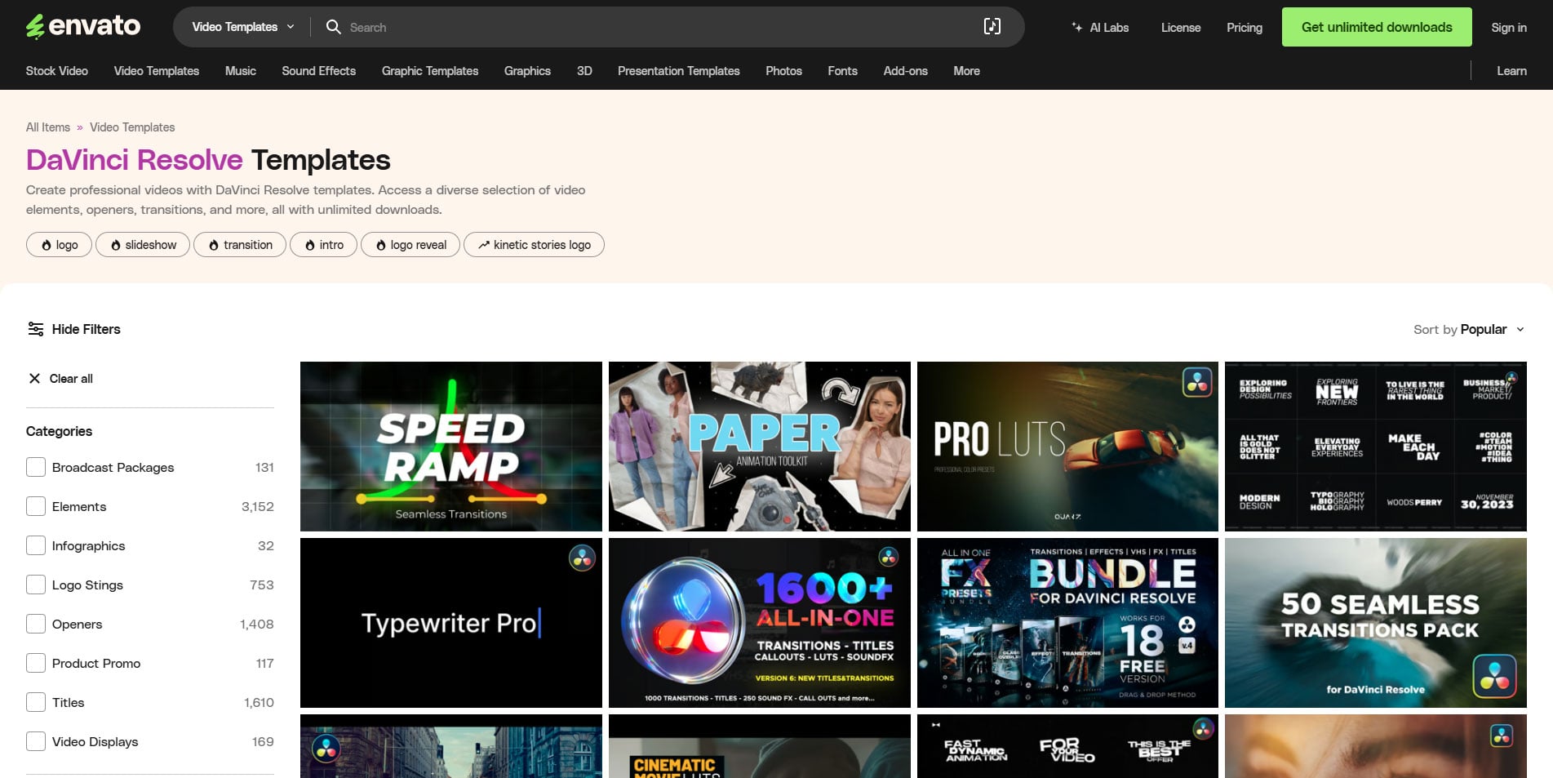Open the Paper Animation Toolkit thumbnail
1553x778 pixels.
pos(760,447)
